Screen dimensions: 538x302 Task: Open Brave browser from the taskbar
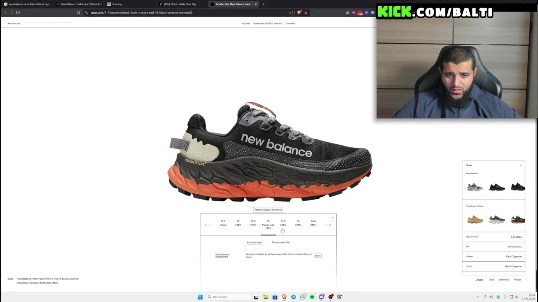(284, 297)
